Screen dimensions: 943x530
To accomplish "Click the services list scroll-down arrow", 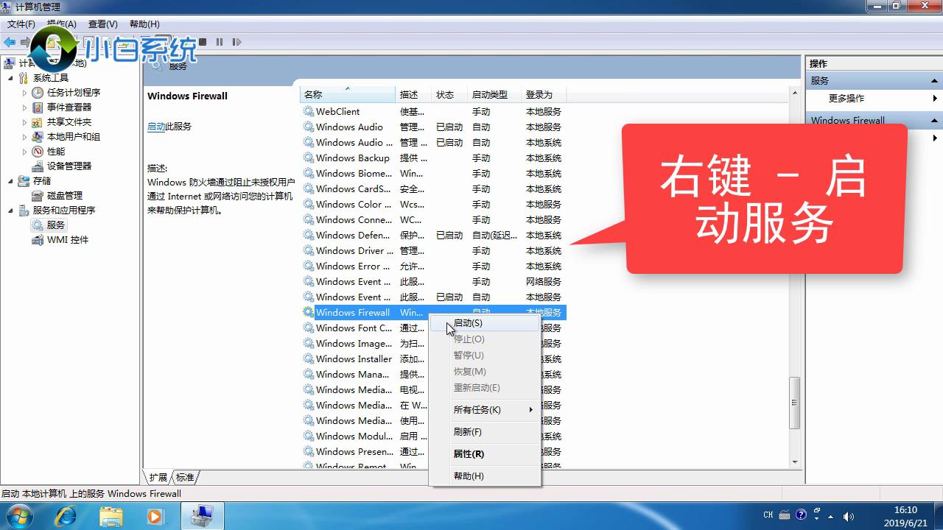I will point(794,462).
